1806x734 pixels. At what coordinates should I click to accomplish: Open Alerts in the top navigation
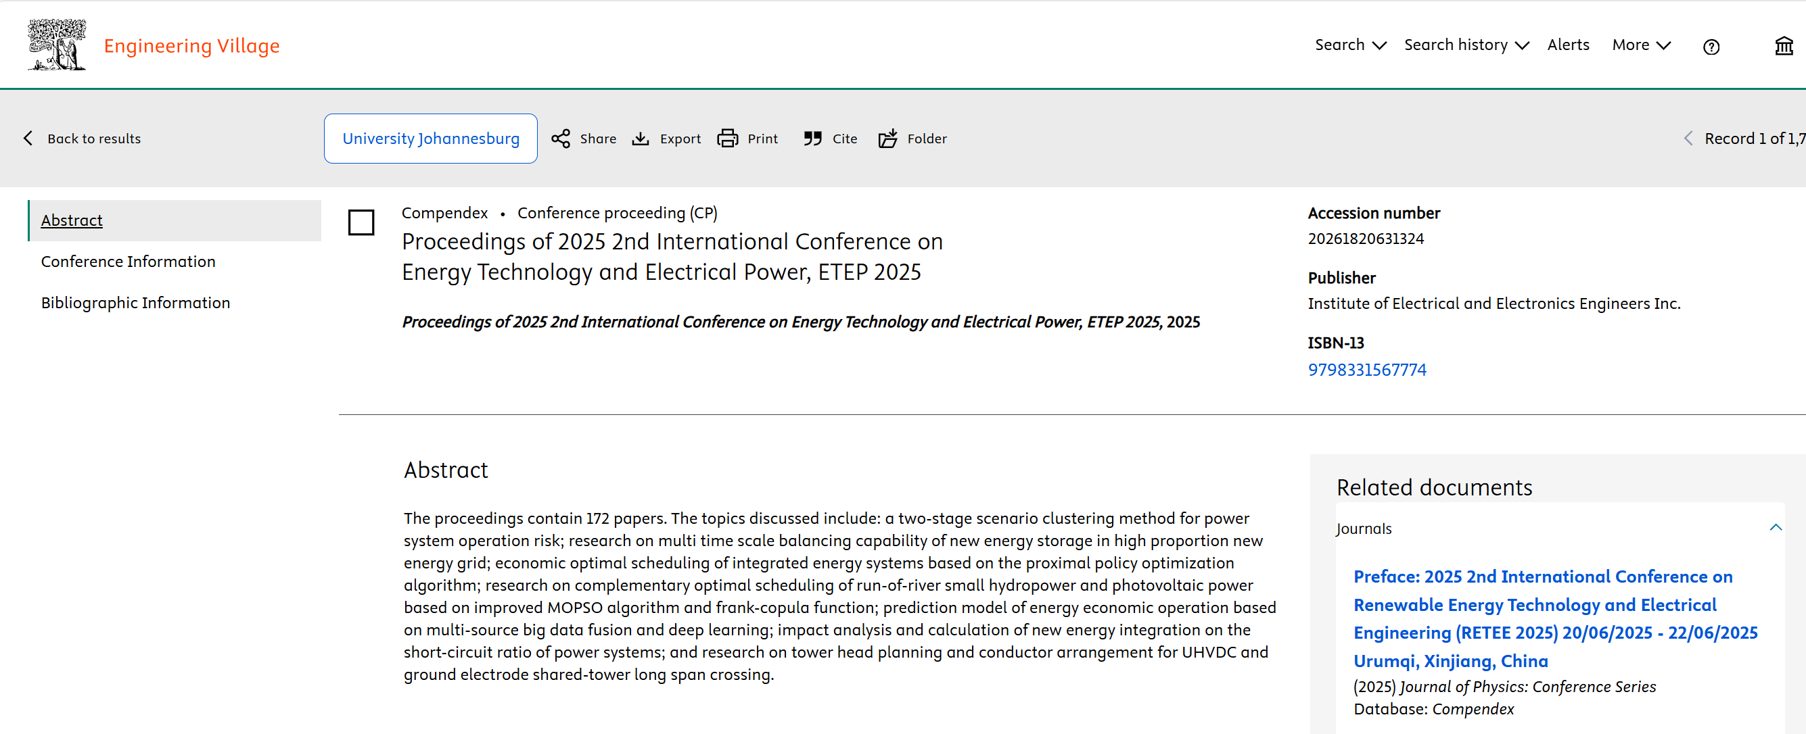click(x=1569, y=45)
